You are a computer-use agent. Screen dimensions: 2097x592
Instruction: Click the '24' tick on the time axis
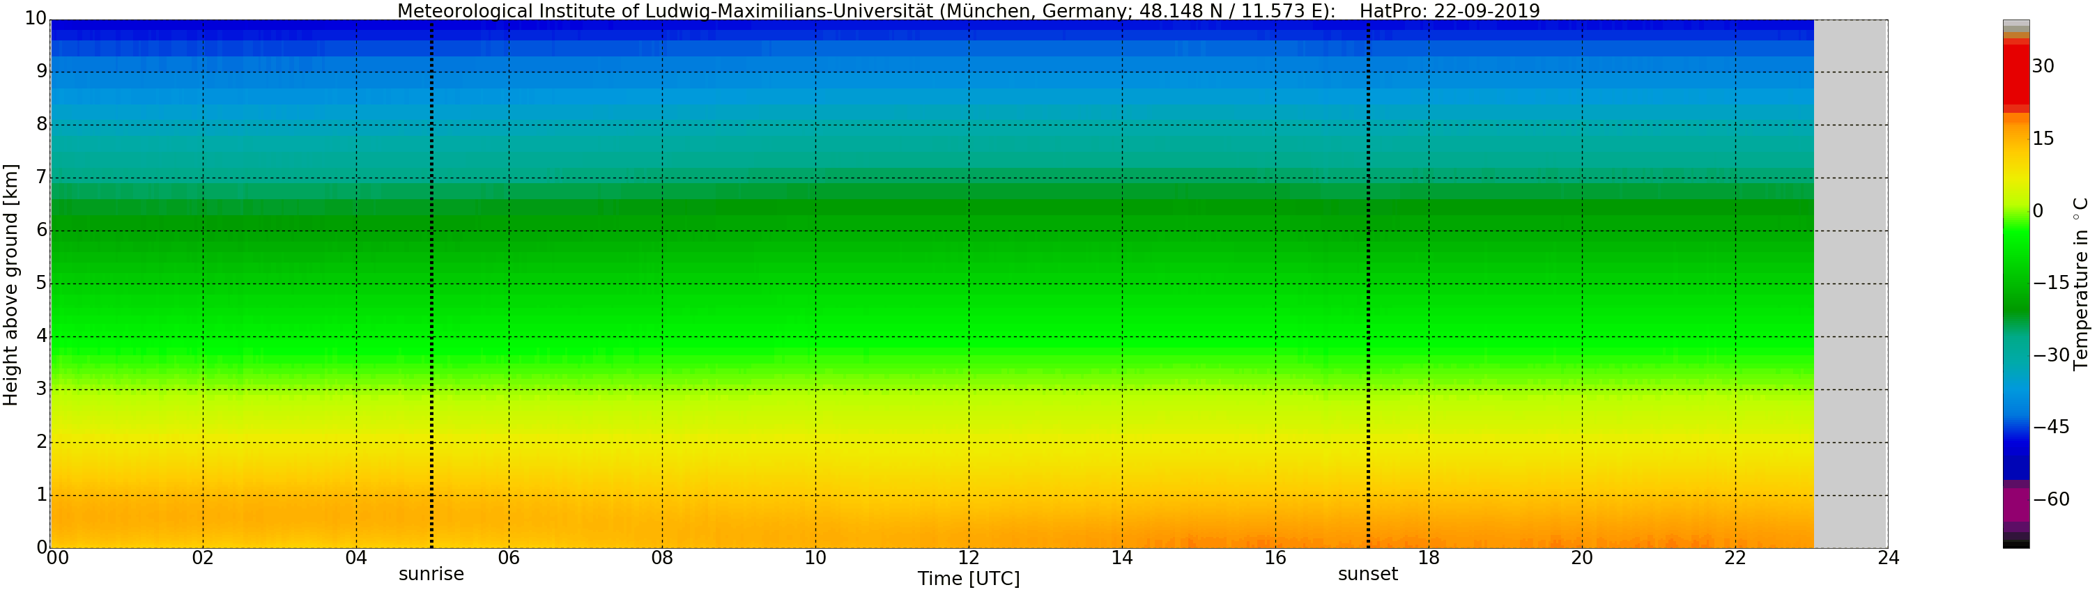1888,558
